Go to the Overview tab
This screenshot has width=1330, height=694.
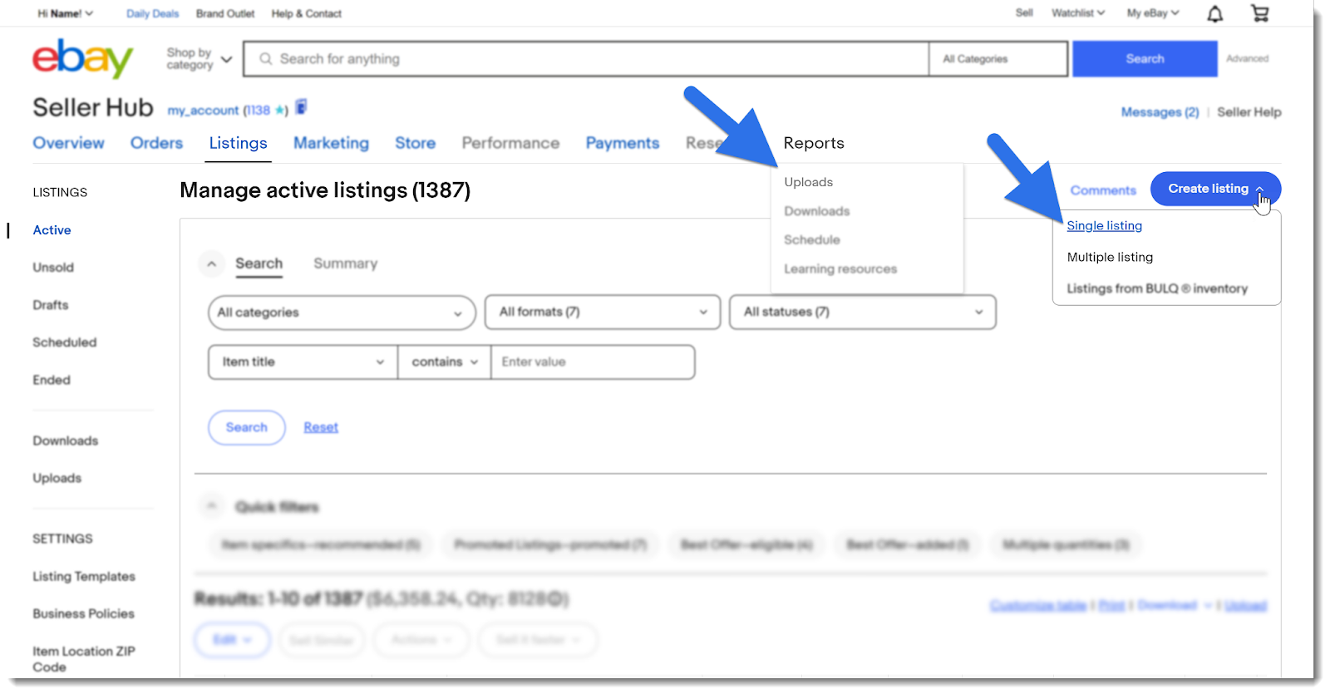point(68,143)
